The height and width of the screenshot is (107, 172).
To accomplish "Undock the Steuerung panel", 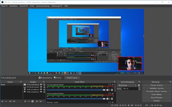I will 170,82.
